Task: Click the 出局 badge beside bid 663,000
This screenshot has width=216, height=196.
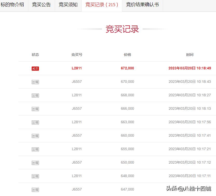Action: [35, 122]
